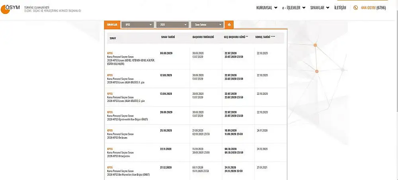Select the orange SINAVLAR tab label
The height and width of the screenshot is (180, 398).
click(x=112, y=25)
